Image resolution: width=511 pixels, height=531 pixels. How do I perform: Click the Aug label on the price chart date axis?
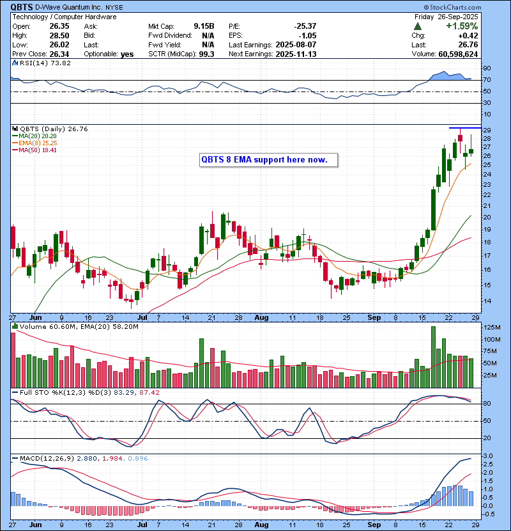[x=261, y=318]
